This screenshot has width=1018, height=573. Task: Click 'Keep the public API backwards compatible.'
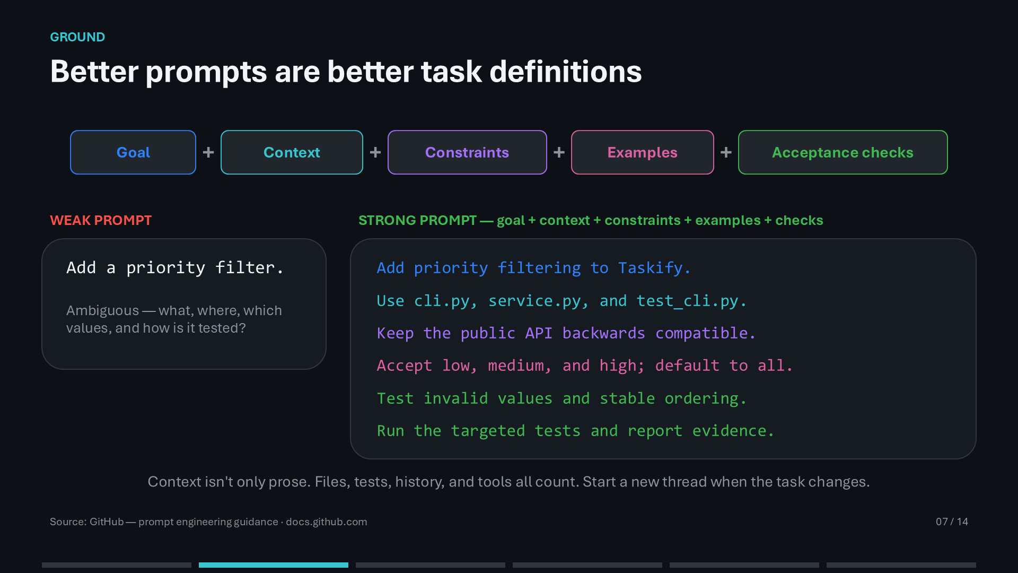(566, 333)
